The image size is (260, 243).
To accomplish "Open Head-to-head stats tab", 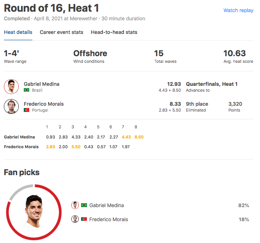I will (x=114, y=32).
